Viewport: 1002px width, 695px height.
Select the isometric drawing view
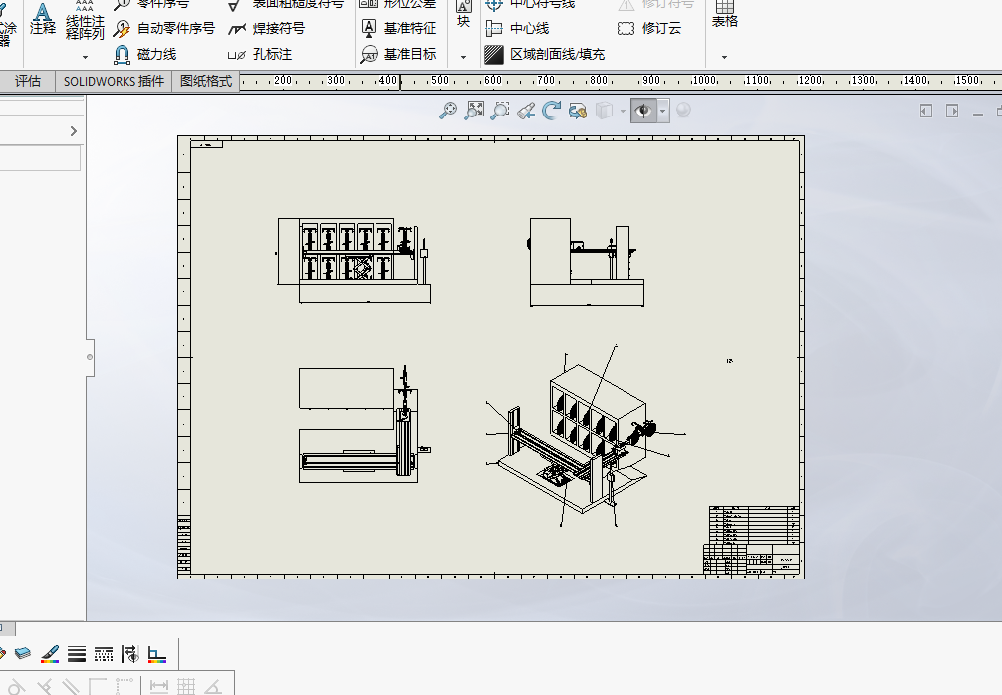pyautogui.click(x=585, y=436)
